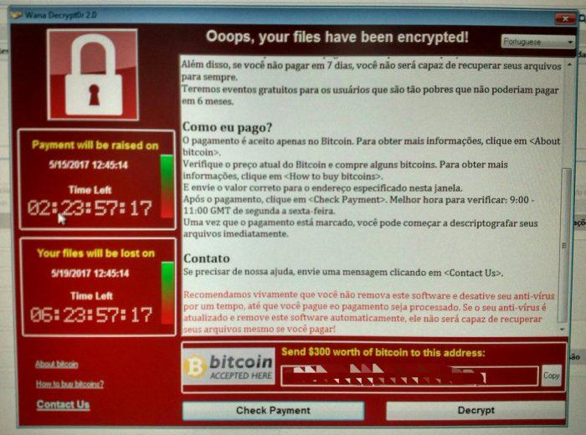
Task: Open the Contact Us link
Action: click(63, 405)
